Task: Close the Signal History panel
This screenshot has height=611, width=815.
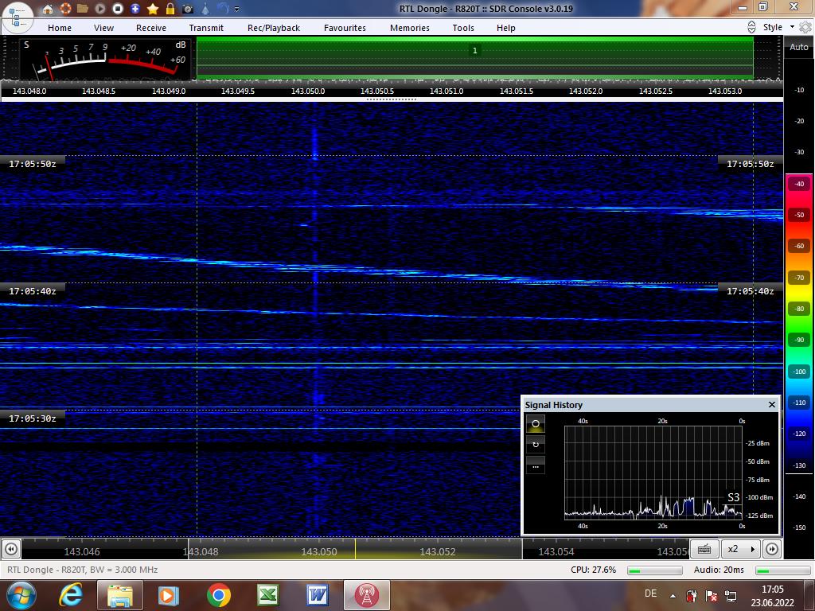Action: pos(772,405)
